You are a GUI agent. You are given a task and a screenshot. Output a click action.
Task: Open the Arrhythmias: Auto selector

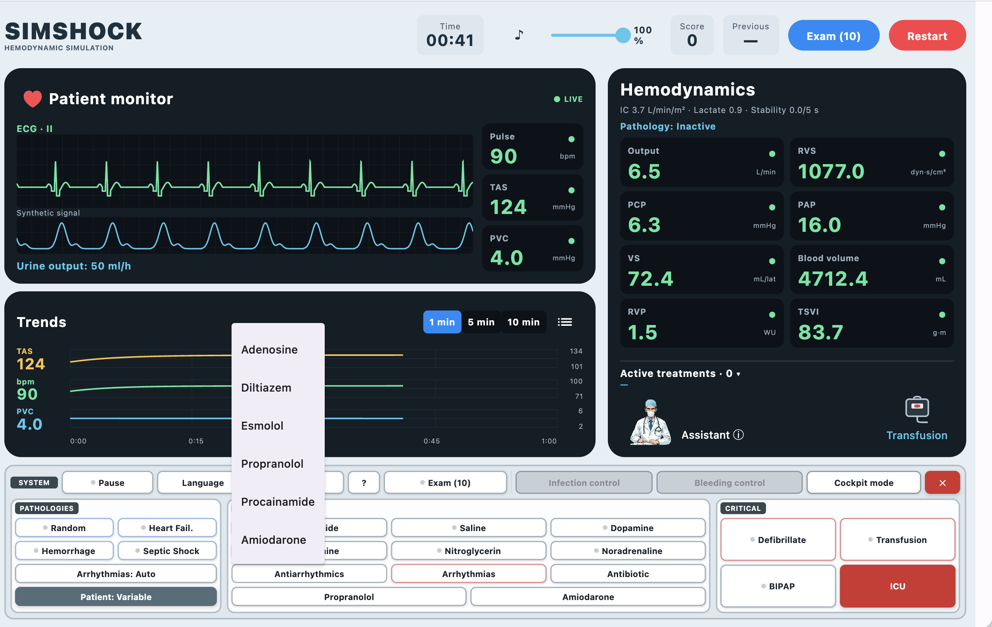[x=116, y=574]
